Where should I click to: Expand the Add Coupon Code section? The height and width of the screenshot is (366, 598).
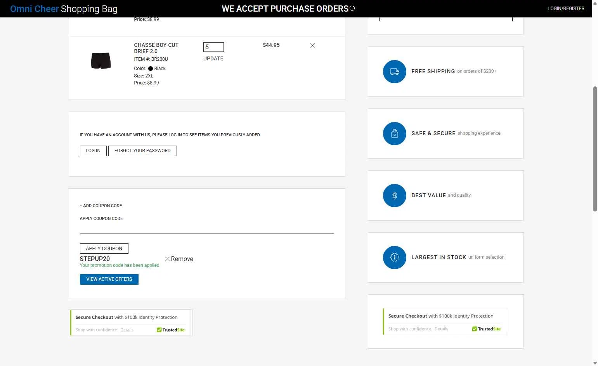pyautogui.click(x=101, y=206)
